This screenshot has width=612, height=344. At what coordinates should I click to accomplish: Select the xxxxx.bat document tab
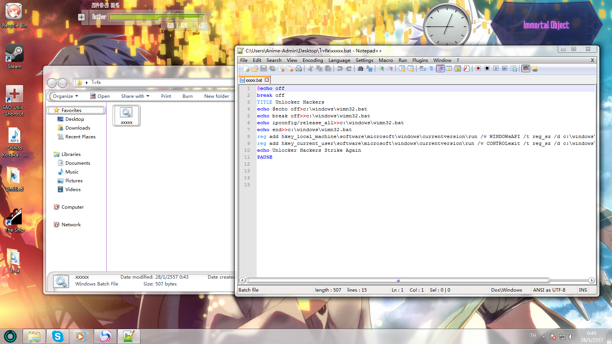254,80
